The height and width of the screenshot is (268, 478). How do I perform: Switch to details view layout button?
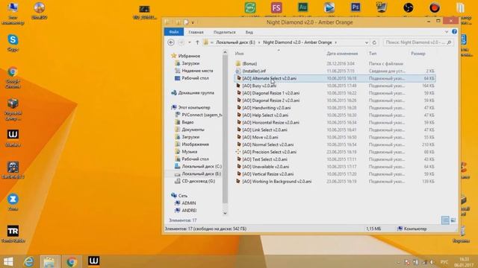445,220
